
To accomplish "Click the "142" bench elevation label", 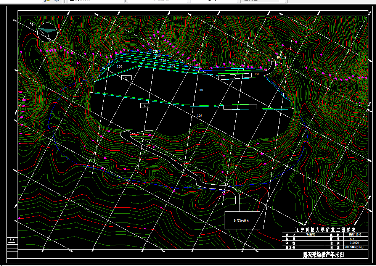I will 172,66.
